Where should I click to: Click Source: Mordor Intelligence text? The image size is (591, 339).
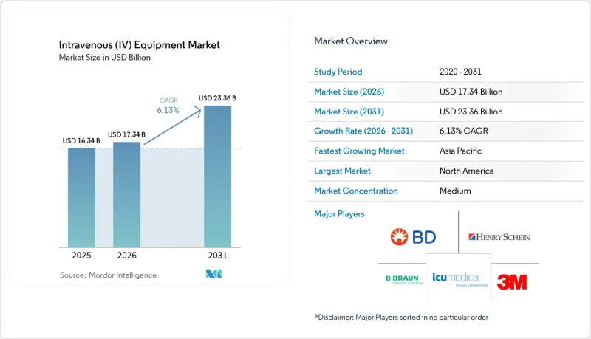108,275
